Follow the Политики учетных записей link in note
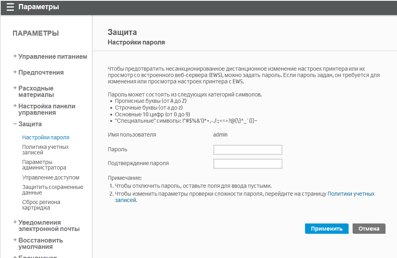Image resolution: width=397 pixels, height=258 pixels. click(x=351, y=194)
